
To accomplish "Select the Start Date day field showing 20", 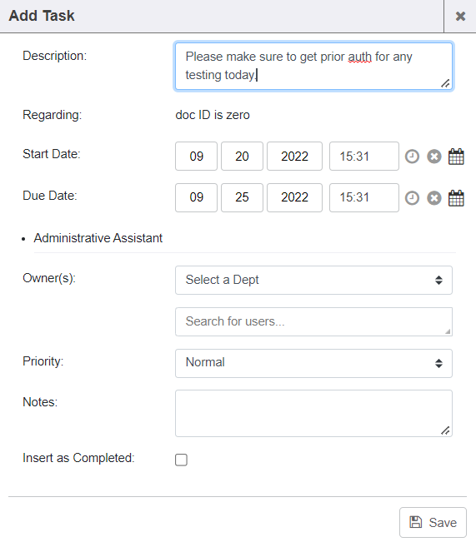I will [242, 156].
